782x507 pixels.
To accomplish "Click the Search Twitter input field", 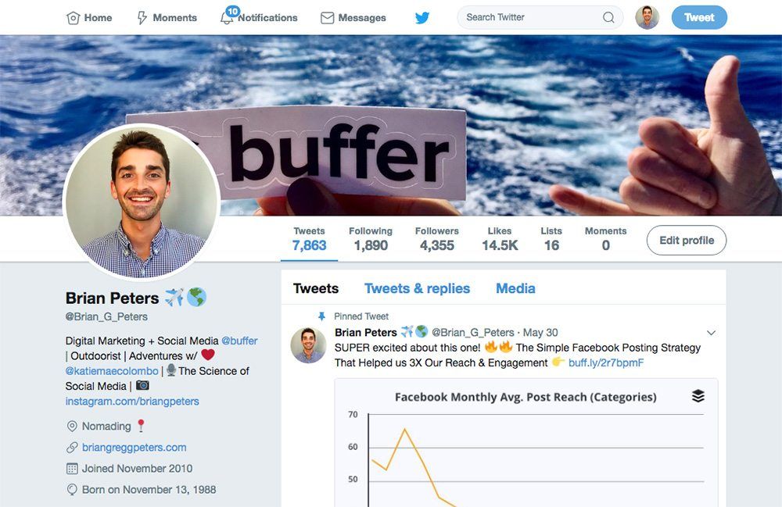I will click(533, 17).
